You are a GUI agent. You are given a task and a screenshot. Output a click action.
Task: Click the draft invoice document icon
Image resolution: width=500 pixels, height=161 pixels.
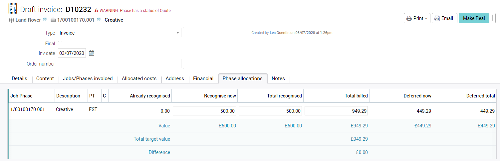pos(13,9)
